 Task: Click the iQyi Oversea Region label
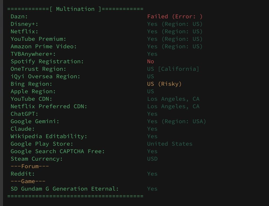click(45, 77)
